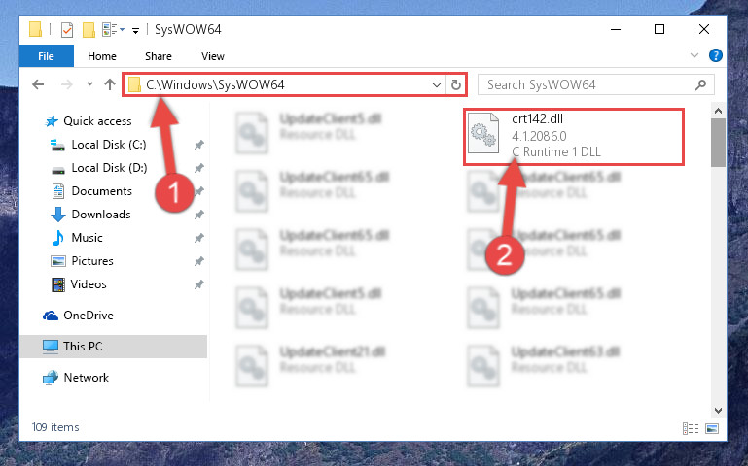
Task: Click the Back navigation arrow
Action: click(x=38, y=84)
